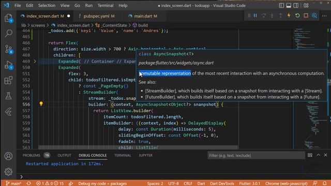Open the Run menu

pyautogui.click(x=88, y=6)
